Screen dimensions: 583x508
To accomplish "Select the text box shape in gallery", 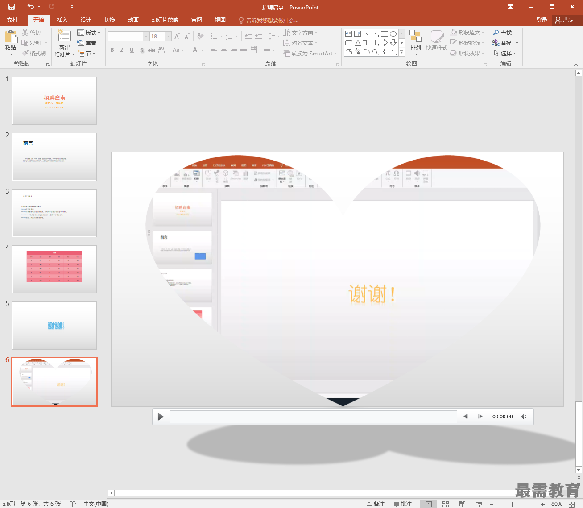I will click(x=349, y=33).
